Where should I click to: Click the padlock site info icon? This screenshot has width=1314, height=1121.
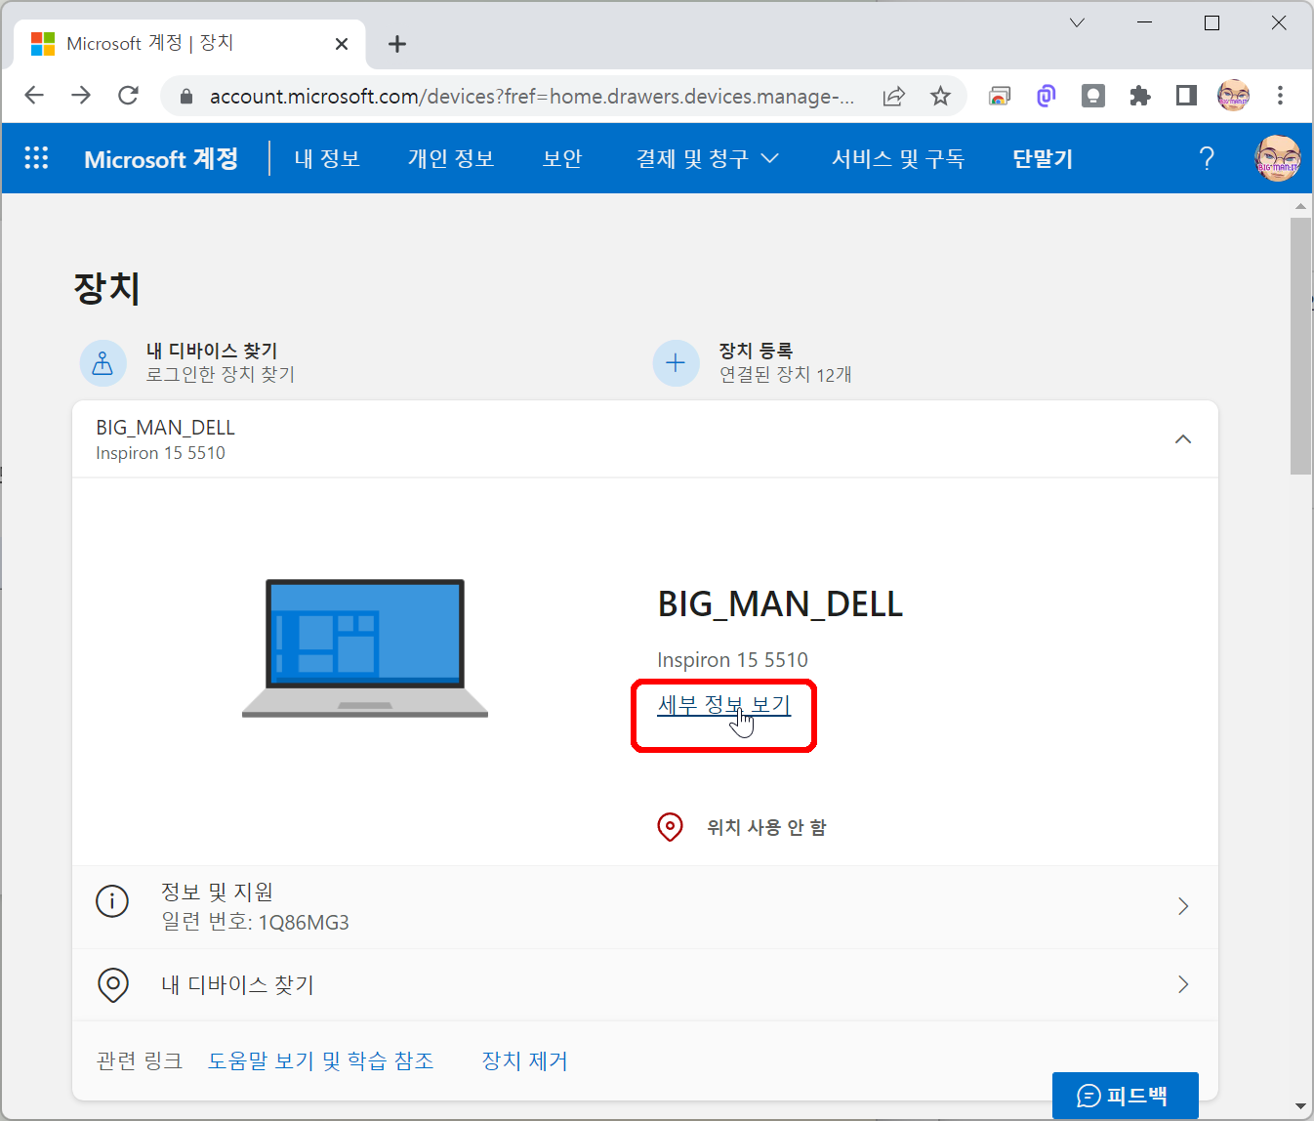(186, 96)
